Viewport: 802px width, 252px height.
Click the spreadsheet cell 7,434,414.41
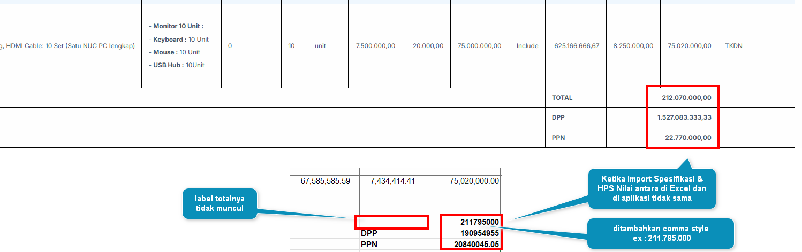click(392, 182)
